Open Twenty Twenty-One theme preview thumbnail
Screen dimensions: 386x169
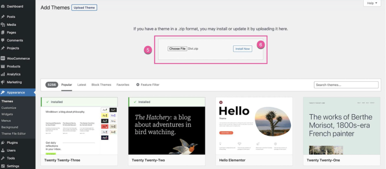click(342, 126)
